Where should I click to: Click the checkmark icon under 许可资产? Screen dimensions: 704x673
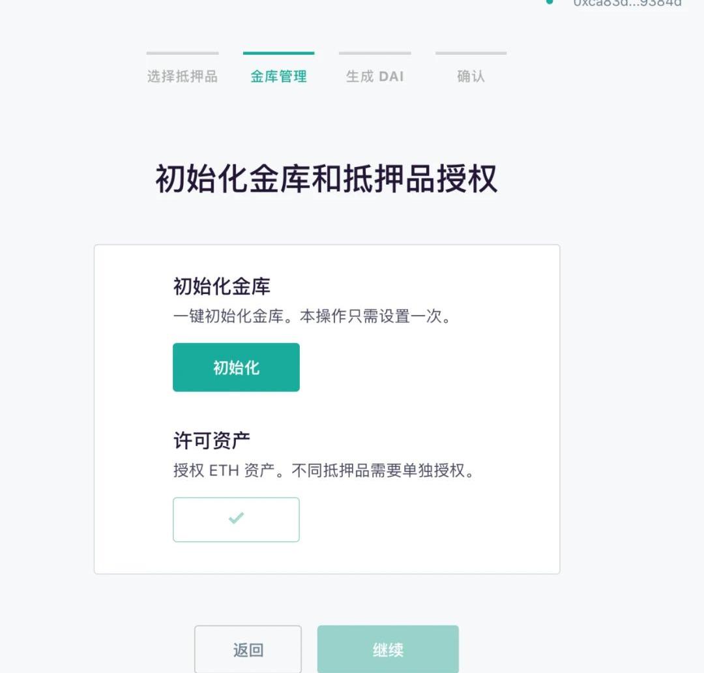tap(236, 518)
